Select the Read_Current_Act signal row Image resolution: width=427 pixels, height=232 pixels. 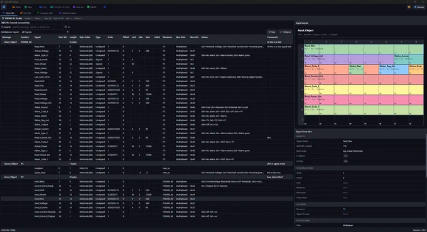(x=146, y=137)
